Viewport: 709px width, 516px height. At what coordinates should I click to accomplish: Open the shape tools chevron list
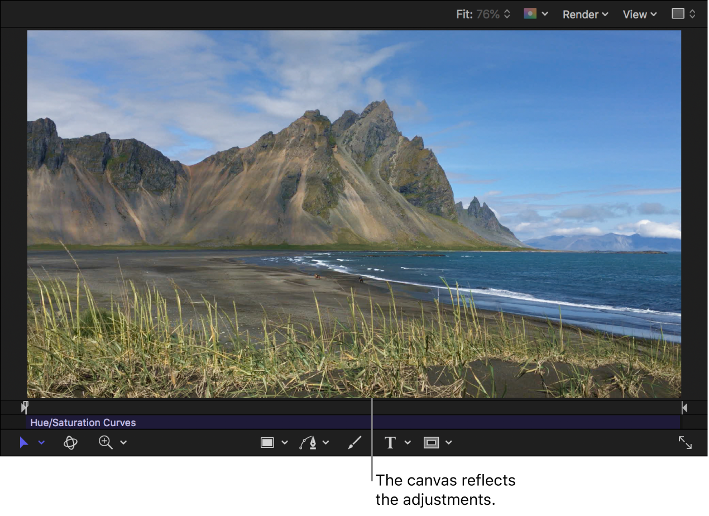pos(285,443)
